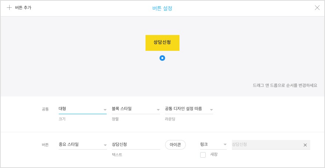Click the arrow beside 중요 스타일

pos(105,145)
